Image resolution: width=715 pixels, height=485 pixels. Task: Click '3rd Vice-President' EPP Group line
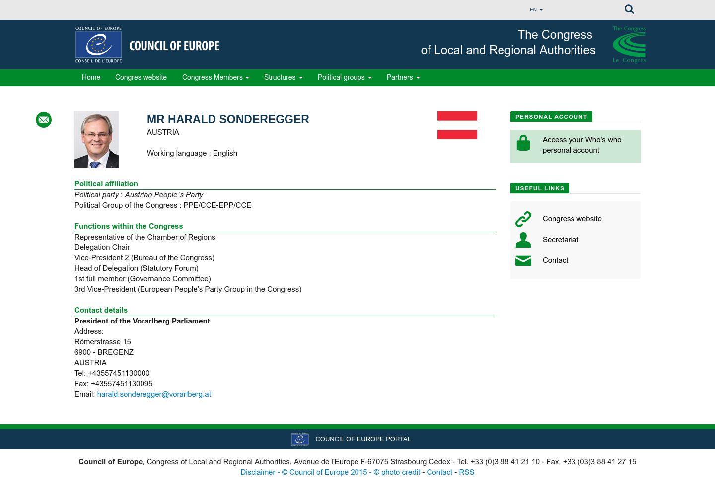tap(188, 289)
